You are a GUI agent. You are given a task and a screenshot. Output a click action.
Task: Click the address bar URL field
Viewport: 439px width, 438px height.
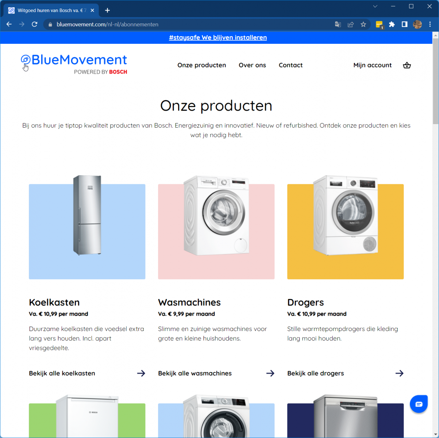(190, 24)
